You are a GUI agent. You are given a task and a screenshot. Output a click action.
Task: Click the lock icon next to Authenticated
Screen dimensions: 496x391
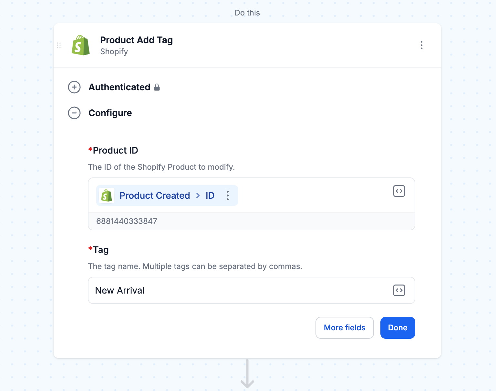pos(157,87)
